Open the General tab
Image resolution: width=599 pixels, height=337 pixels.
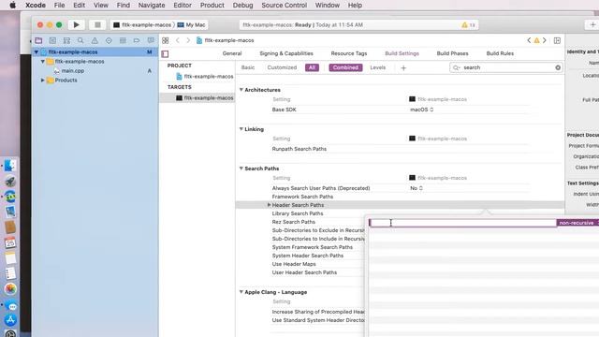[232, 53]
